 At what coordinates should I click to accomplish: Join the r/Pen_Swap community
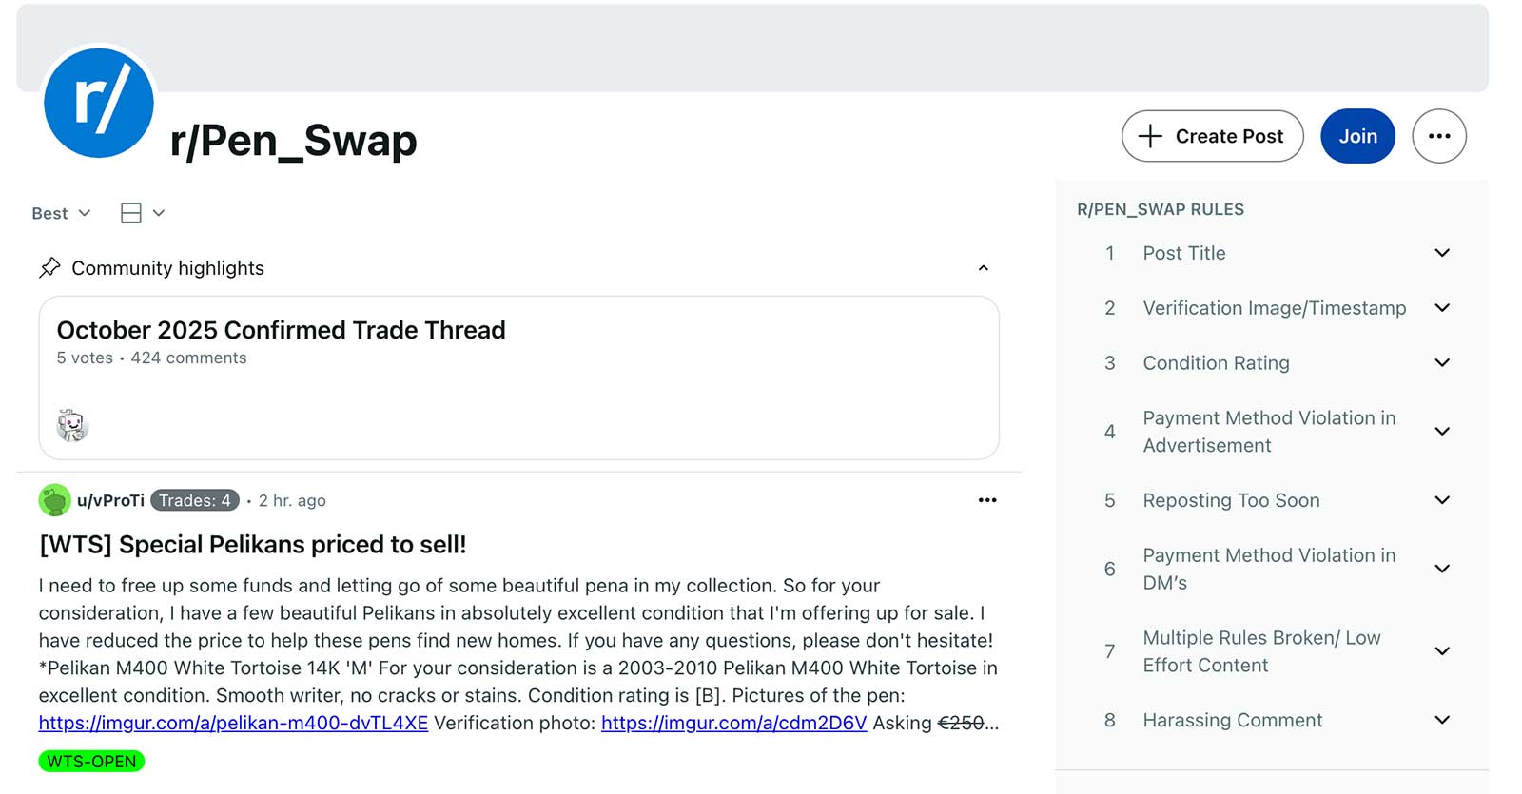[x=1357, y=136]
